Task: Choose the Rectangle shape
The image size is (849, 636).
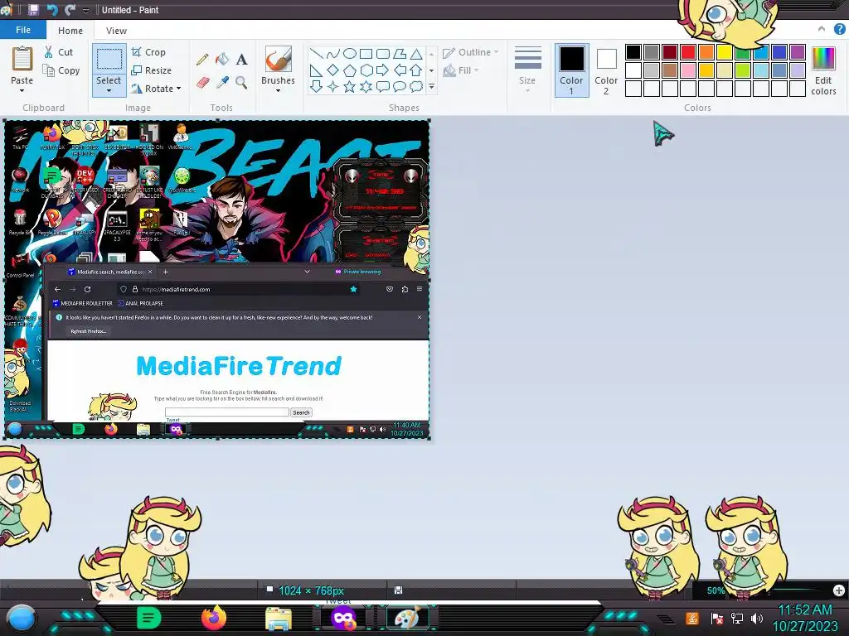Action: [x=366, y=54]
